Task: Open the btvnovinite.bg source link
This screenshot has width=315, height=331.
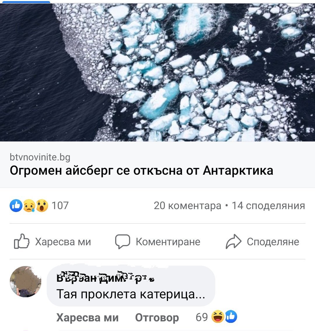Action: tap(40, 157)
